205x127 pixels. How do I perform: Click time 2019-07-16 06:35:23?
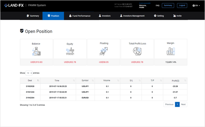click(x=58, y=86)
